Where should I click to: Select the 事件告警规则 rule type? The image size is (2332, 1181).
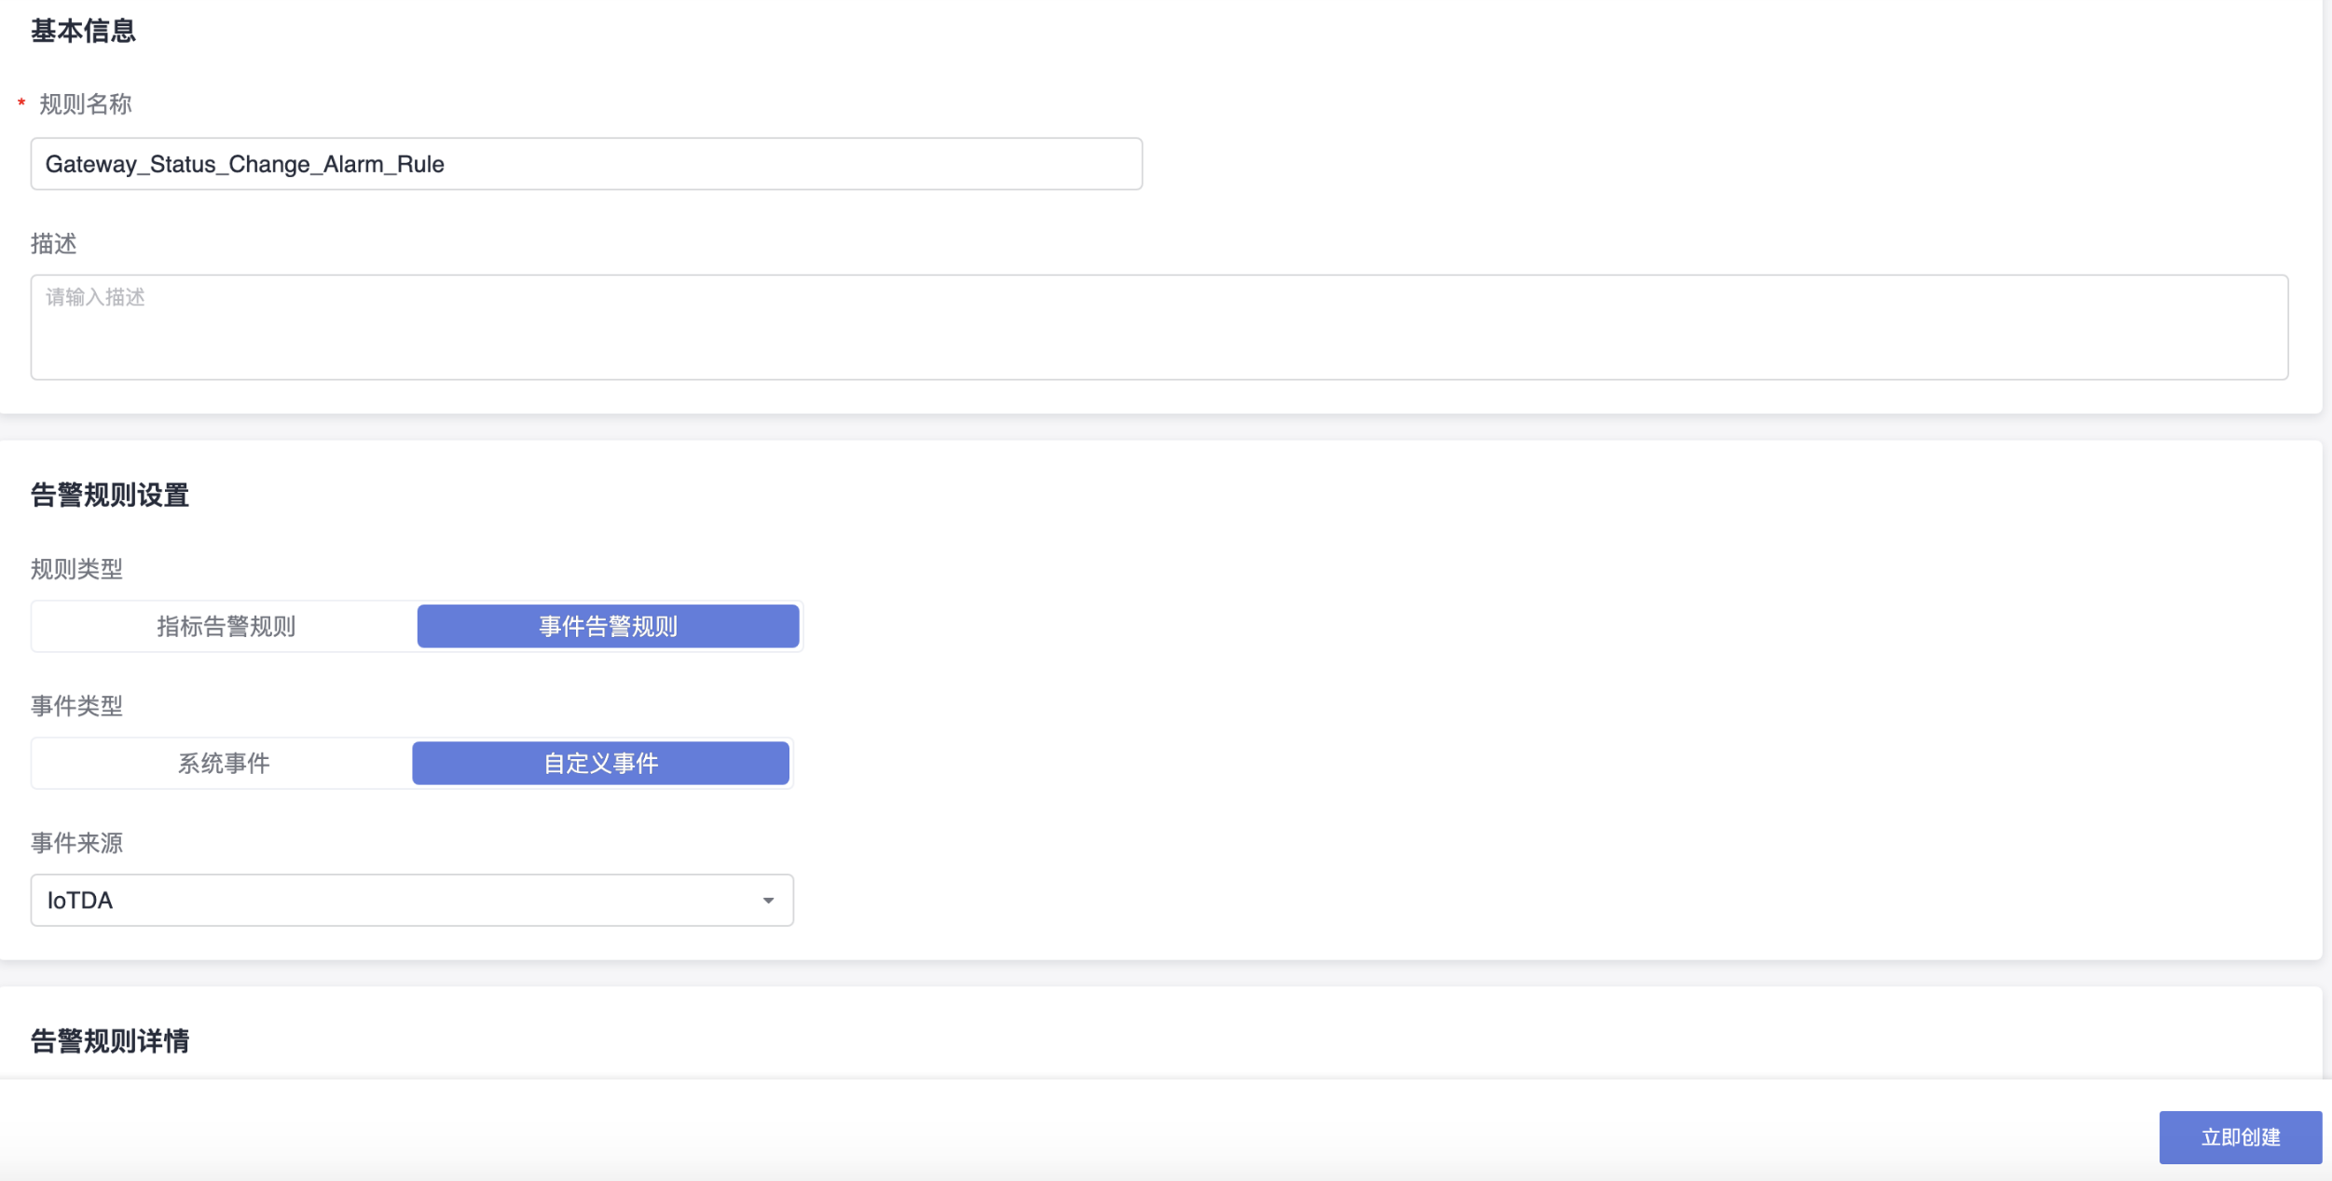[608, 627]
